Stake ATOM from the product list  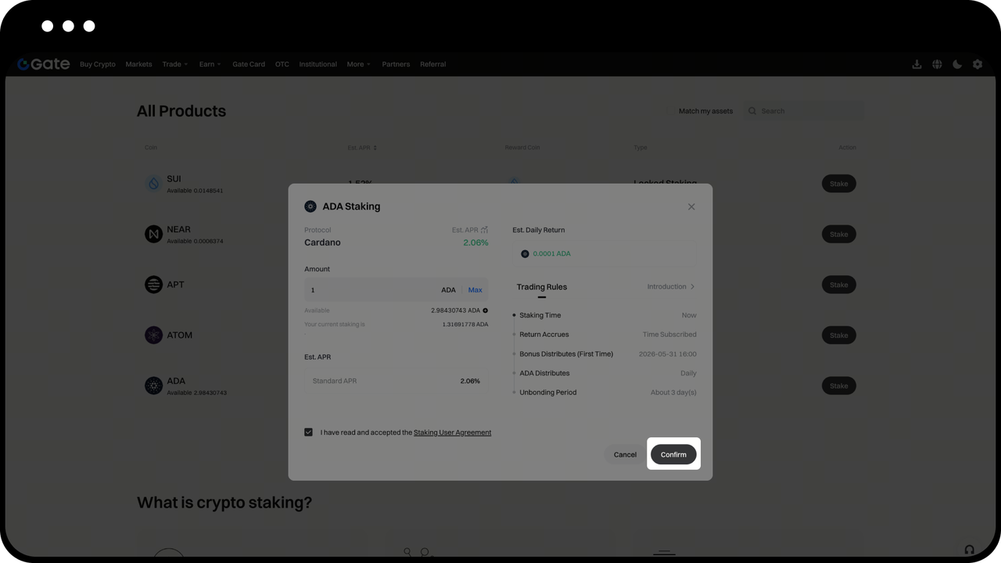(x=839, y=335)
